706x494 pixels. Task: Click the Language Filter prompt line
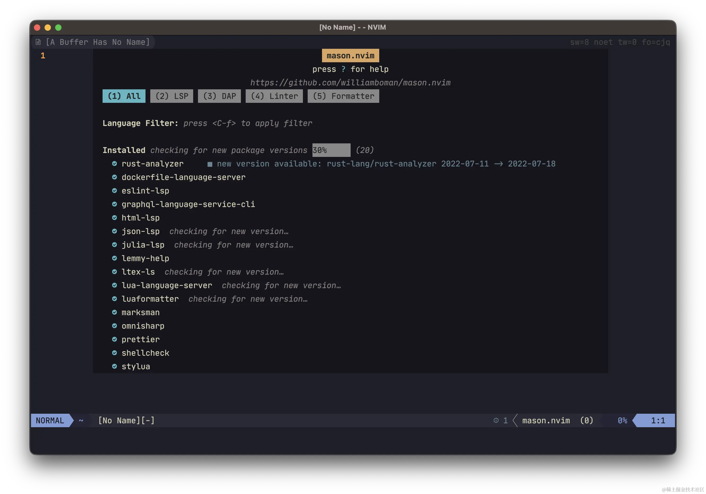[x=207, y=123]
